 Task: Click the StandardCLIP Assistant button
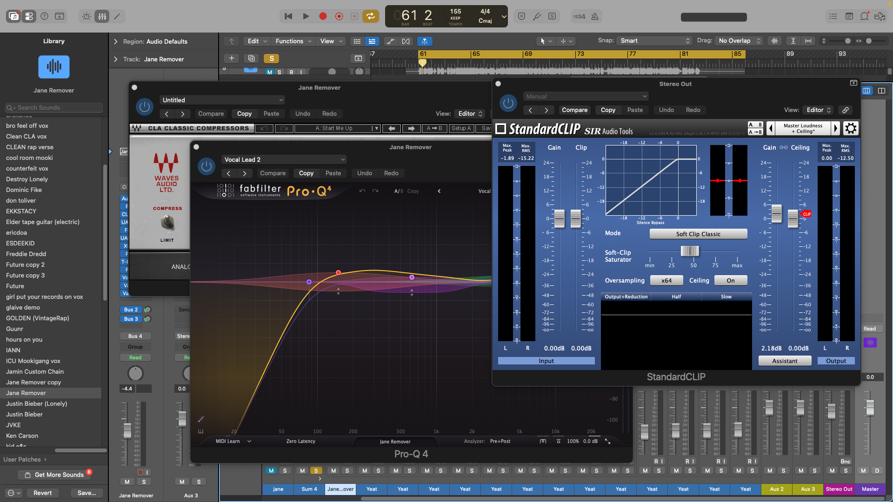[x=785, y=361]
